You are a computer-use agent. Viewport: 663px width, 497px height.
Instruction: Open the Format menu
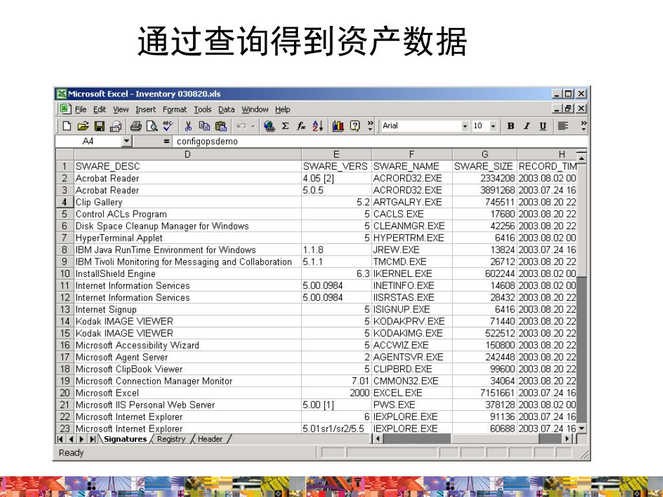(x=175, y=109)
